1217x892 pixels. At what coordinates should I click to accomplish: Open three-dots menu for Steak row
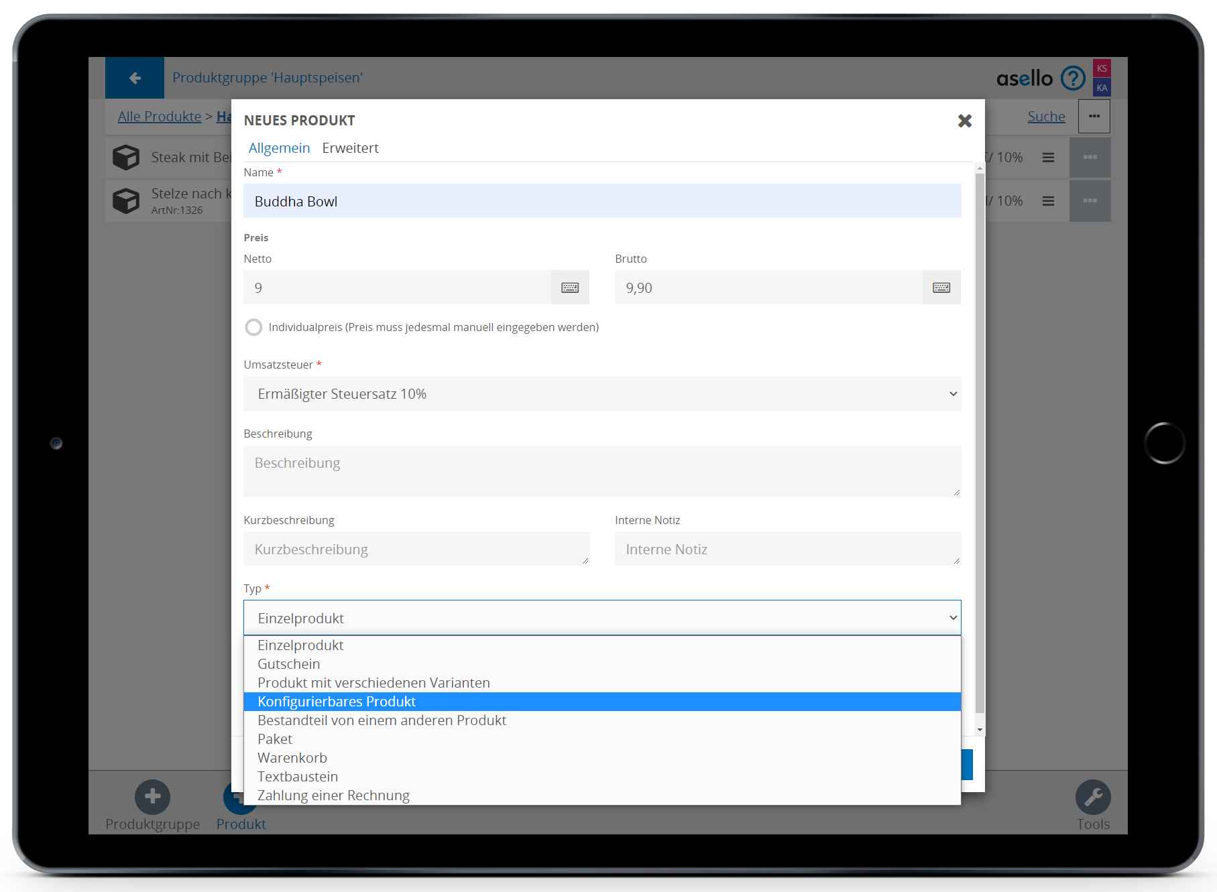[1090, 157]
